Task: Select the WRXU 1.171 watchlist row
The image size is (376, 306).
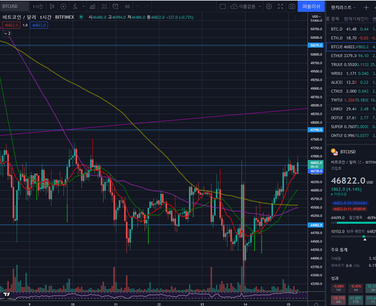Action: tap(351, 73)
